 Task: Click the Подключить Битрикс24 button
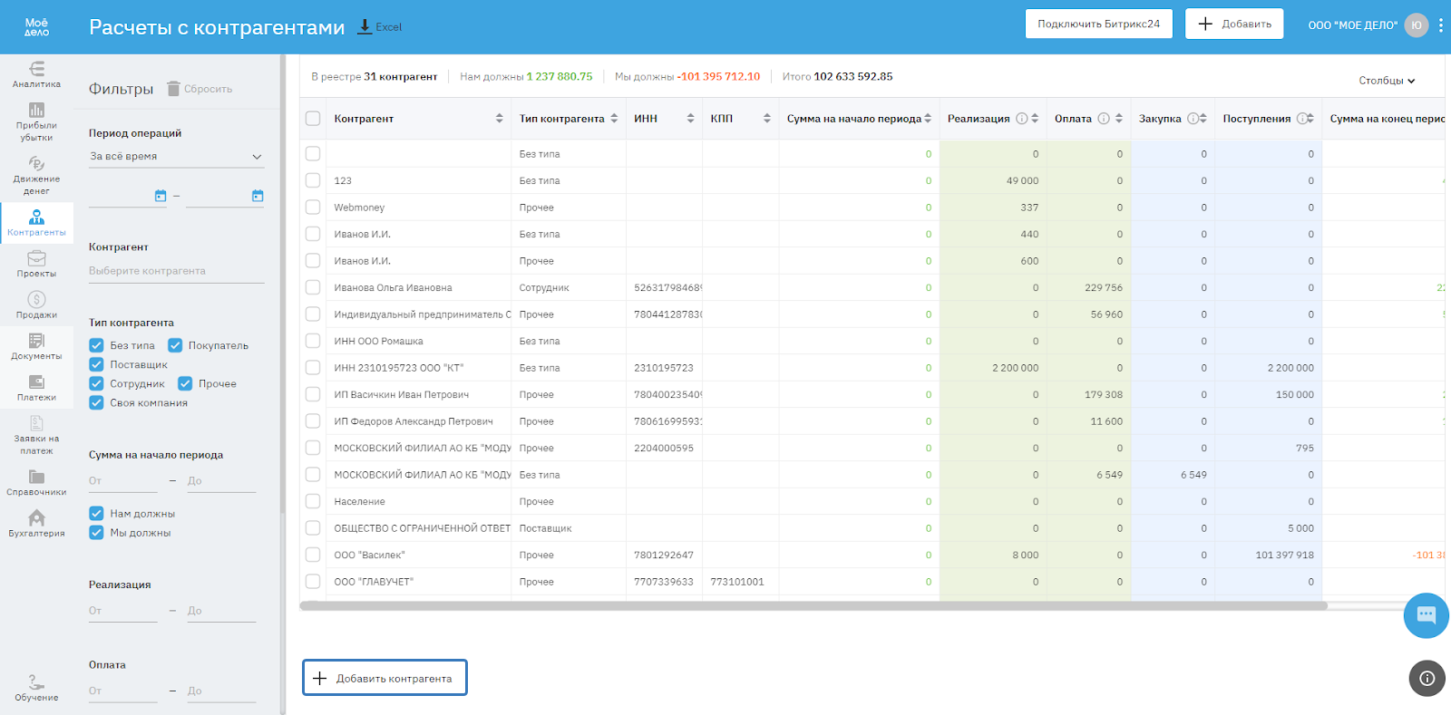tap(1098, 24)
